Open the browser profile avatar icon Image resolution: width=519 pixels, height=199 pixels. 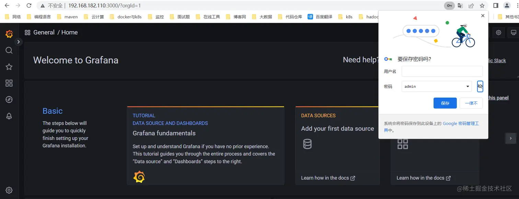(507, 5)
